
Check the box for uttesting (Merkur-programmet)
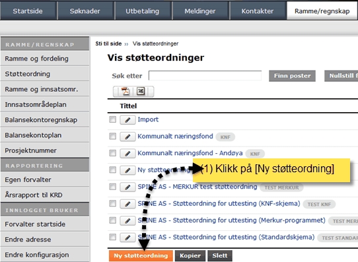pos(112,220)
